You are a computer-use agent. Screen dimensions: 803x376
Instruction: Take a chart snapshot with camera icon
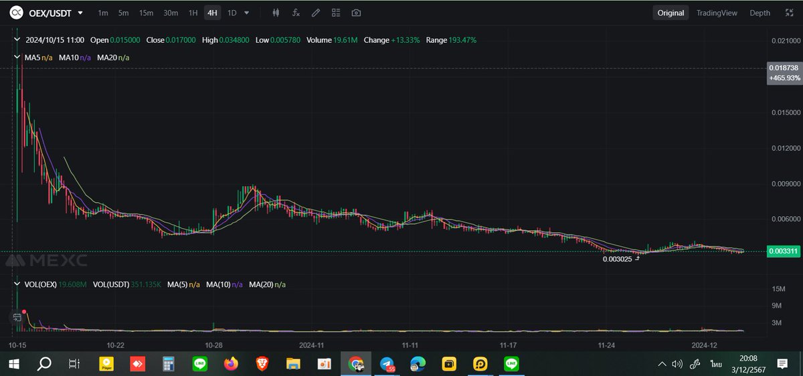(x=356, y=13)
